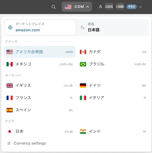Viewport: 152px width, 153px height.
Task: Click the Mexico flag icon
Action: 10,64
